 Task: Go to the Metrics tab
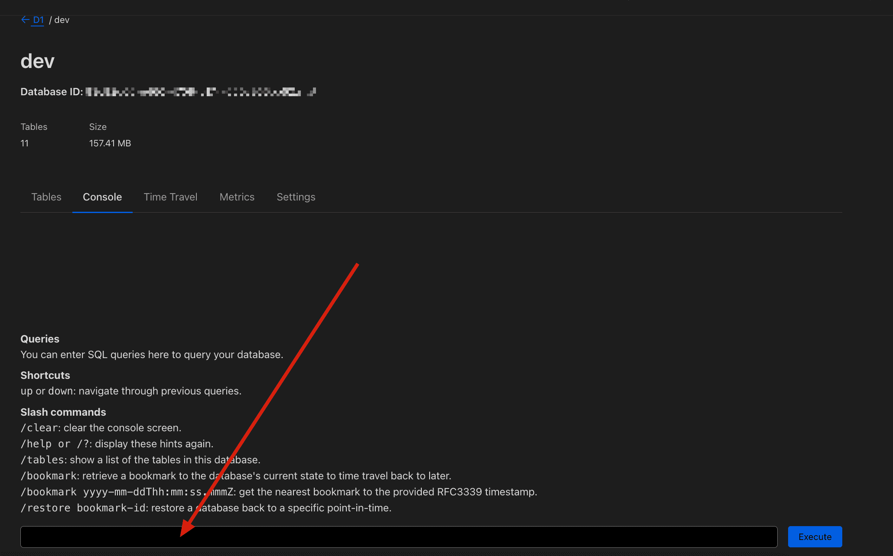(237, 197)
